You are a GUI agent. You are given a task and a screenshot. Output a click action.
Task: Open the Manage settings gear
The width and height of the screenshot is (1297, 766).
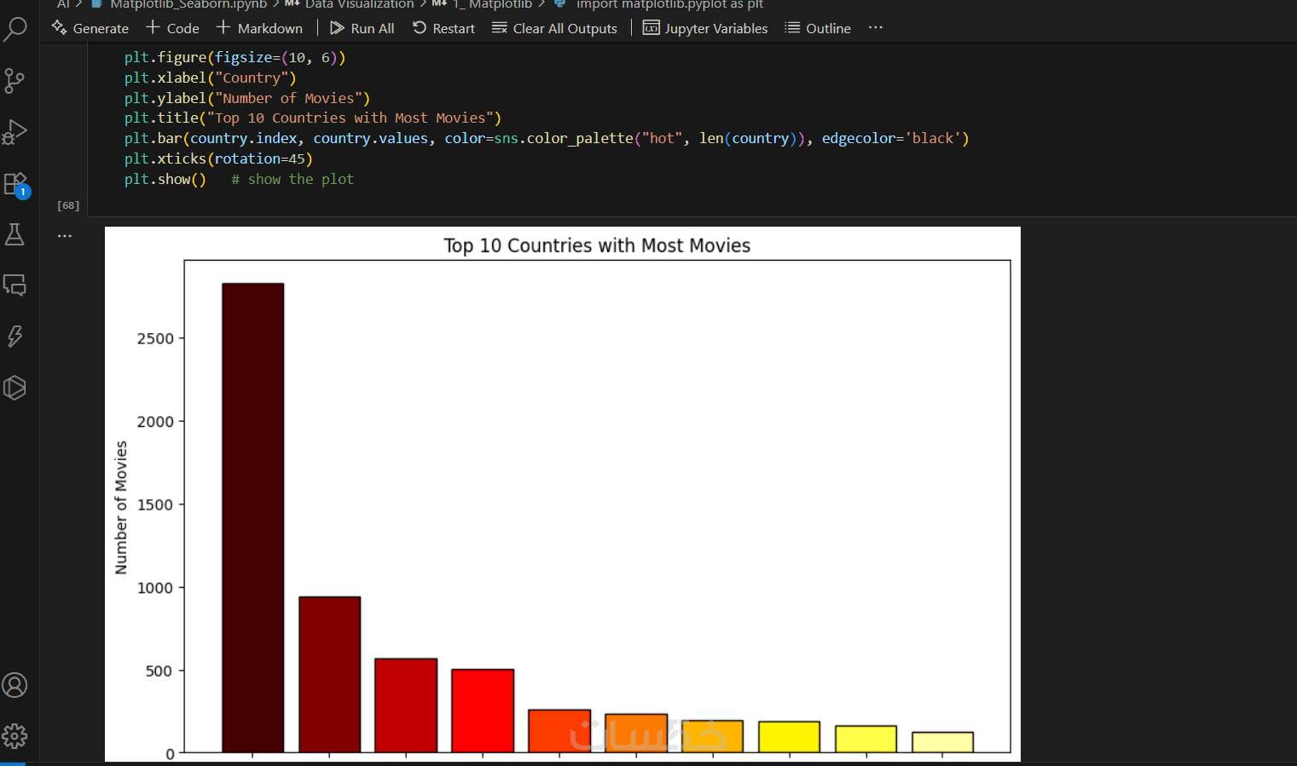(15, 735)
